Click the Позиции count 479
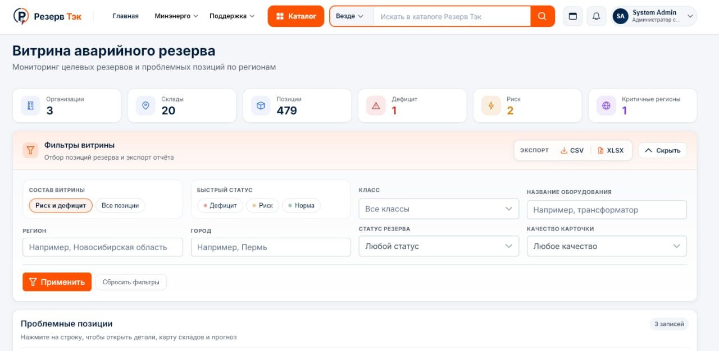This screenshot has height=351, width=719. point(286,110)
